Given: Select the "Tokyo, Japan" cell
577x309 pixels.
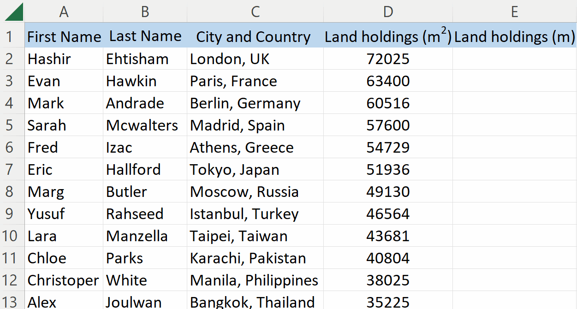Looking at the screenshot, I should [x=255, y=169].
